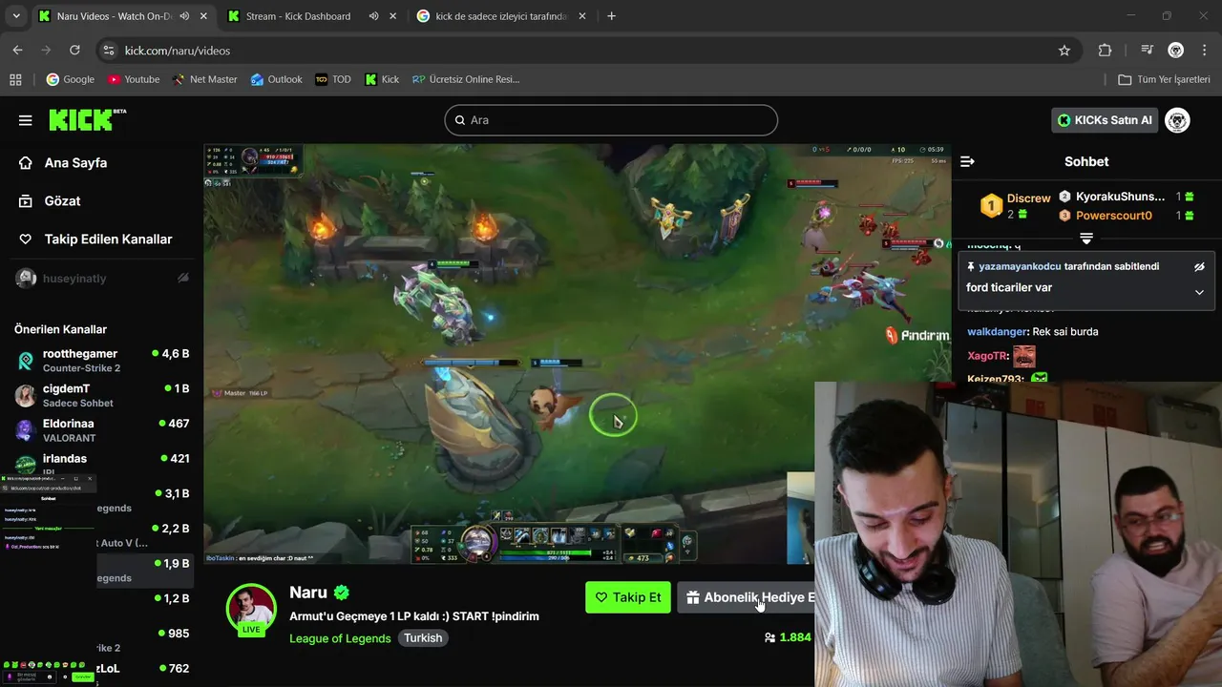Open the tab search dropdown
This screenshot has width=1222, height=687.
[15, 16]
